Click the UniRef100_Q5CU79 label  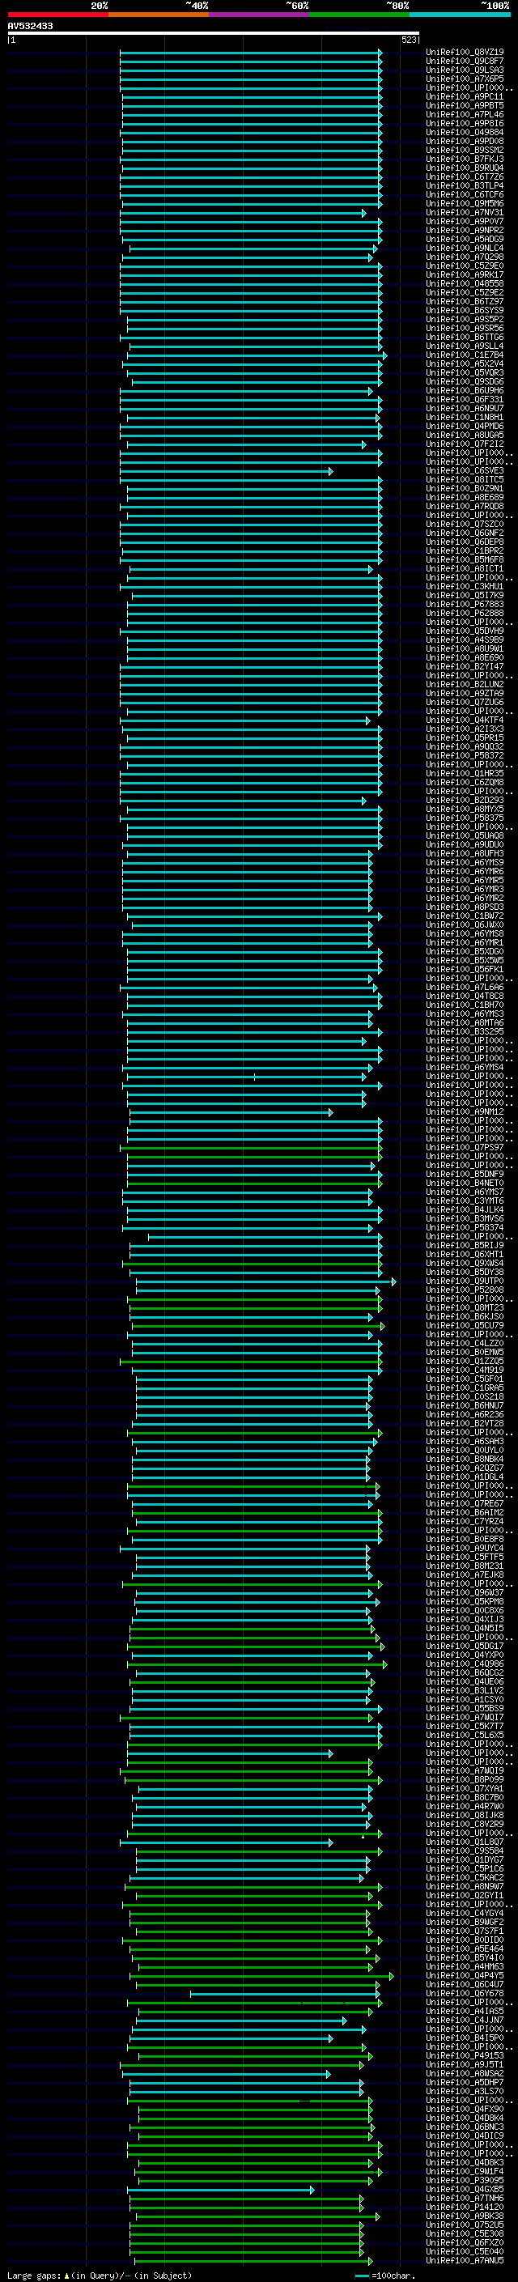[465, 1326]
